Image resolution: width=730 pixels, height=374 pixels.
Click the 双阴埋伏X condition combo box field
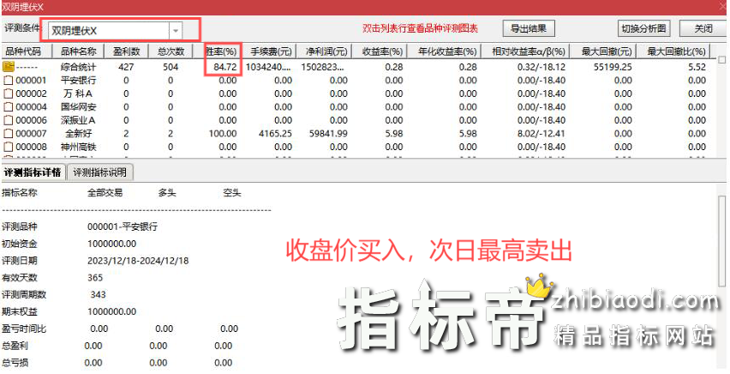(x=115, y=31)
